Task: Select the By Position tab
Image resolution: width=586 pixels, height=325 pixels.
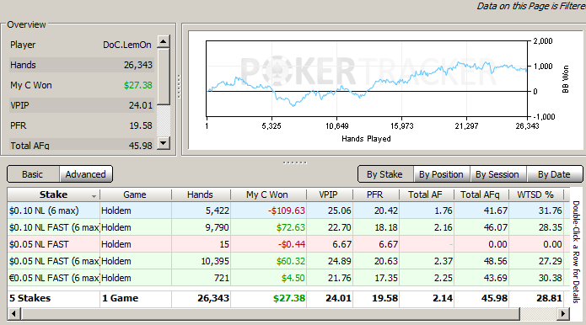Action: [441, 174]
